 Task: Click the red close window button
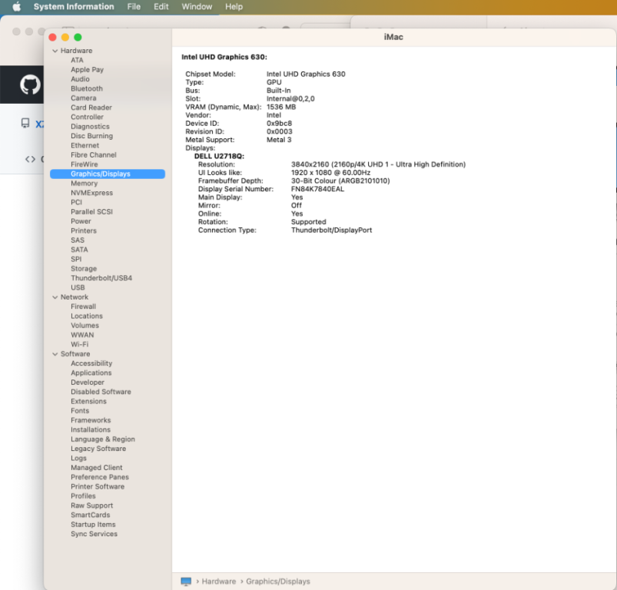coord(53,37)
